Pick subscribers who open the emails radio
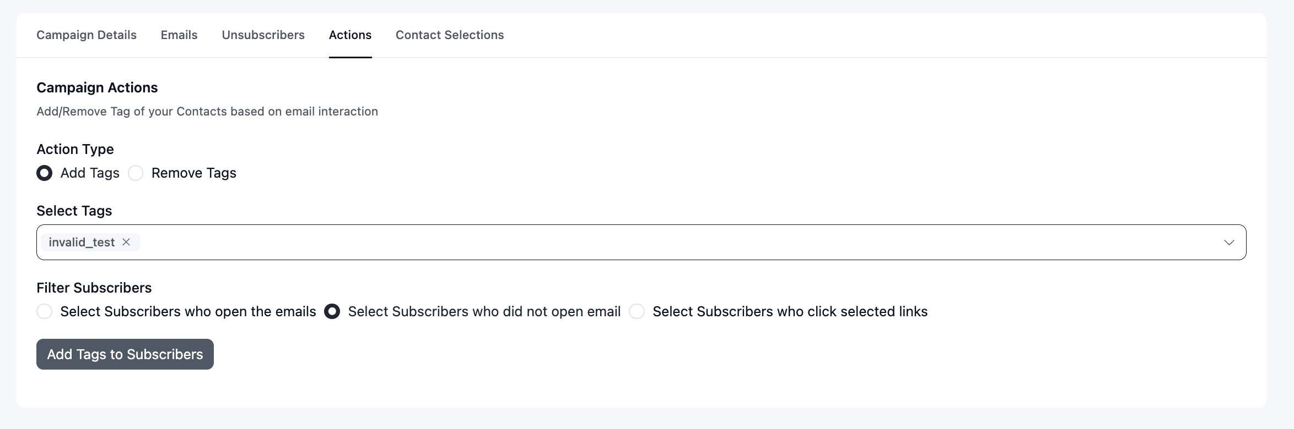The height and width of the screenshot is (429, 1294). tap(45, 312)
